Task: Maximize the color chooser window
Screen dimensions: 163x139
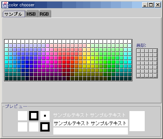Action: coord(151,5)
